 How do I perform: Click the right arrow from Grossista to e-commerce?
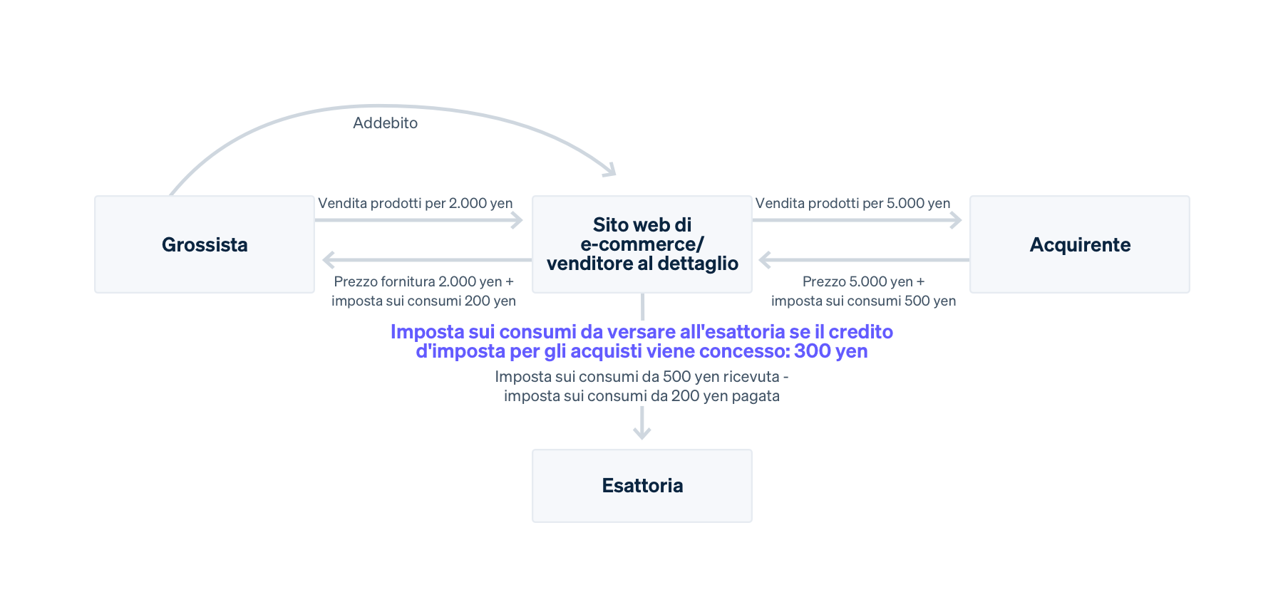[x=419, y=220]
